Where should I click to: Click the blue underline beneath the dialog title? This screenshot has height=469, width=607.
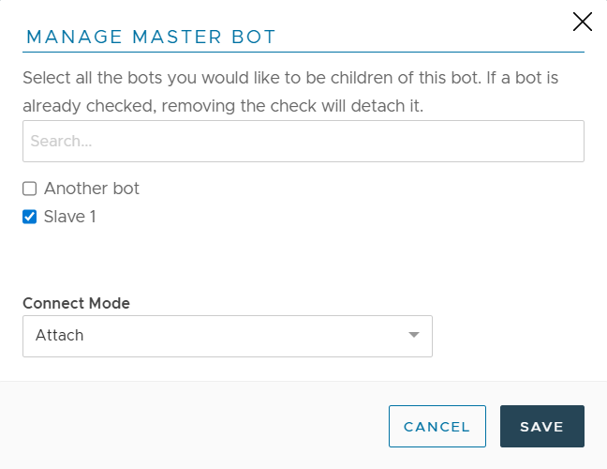click(303, 52)
